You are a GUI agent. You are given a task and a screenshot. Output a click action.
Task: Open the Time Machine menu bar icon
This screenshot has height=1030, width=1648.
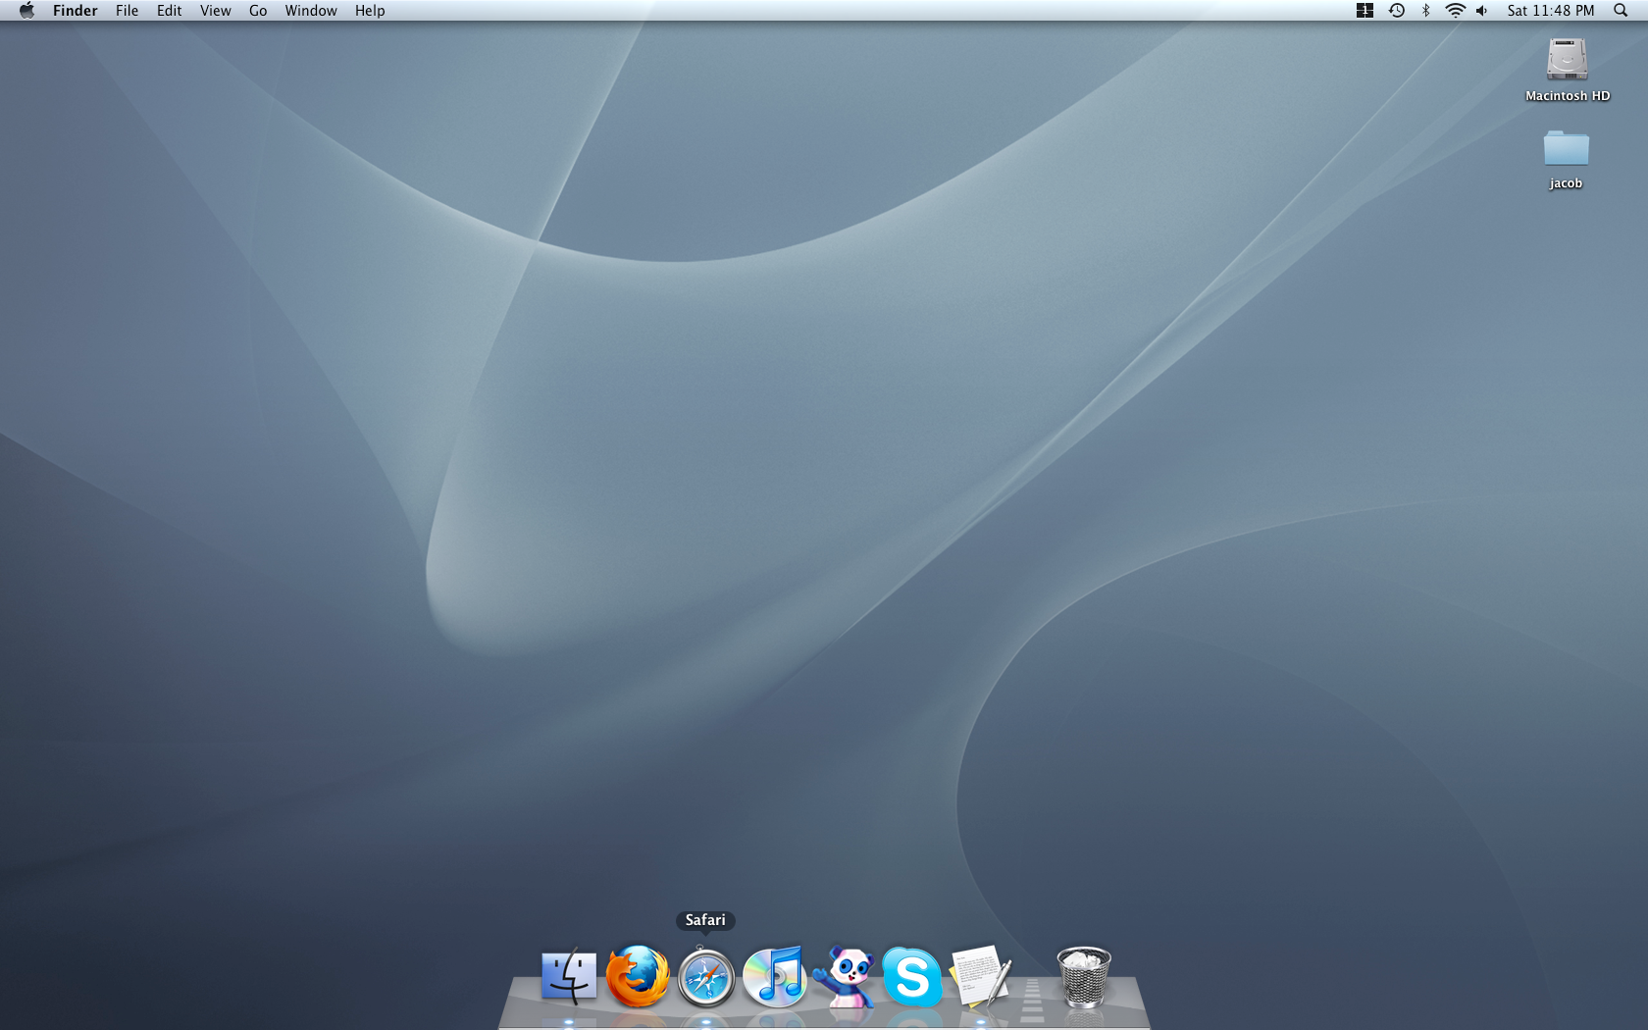tap(1397, 11)
